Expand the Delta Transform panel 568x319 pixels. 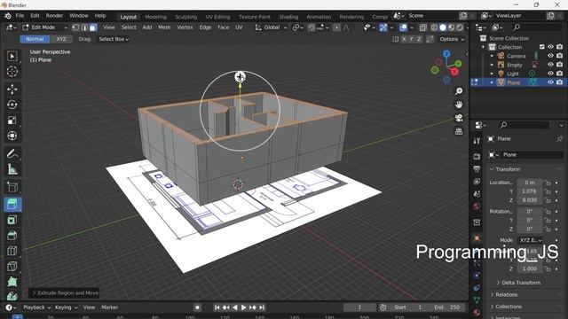521,283
